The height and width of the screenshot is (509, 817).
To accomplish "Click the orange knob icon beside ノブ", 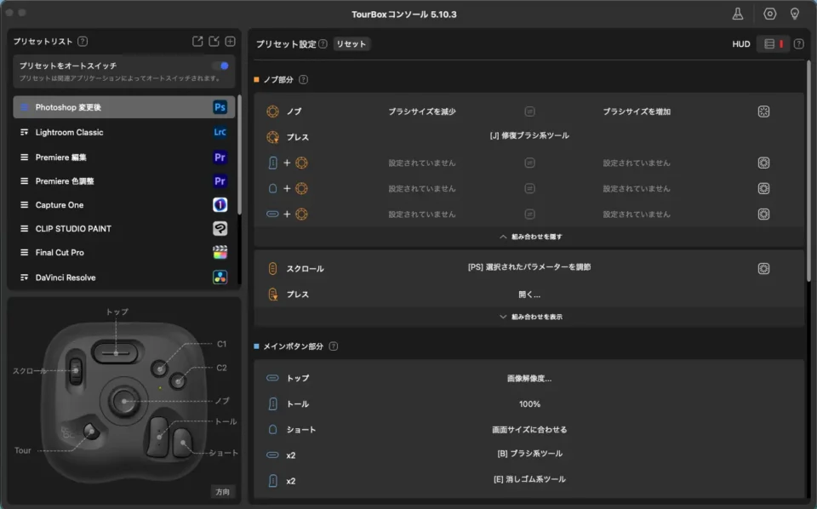I will [x=273, y=111].
